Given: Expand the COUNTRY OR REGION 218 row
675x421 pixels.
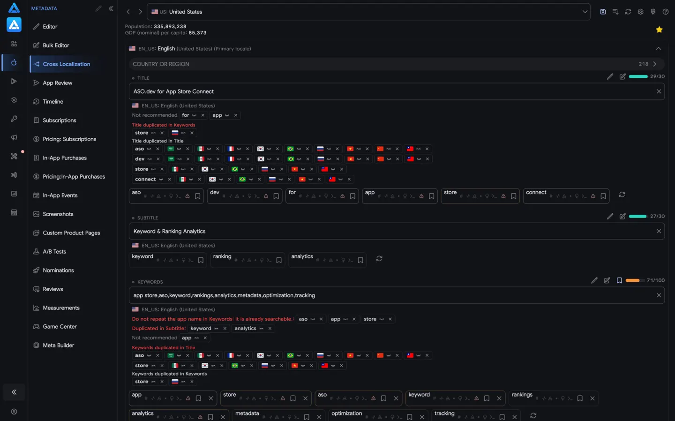Looking at the screenshot, I should pyautogui.click(x=397, y=64).
